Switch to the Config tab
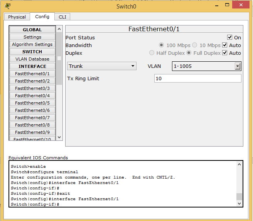This screenshot has width=253, height=221. point(42,17)
